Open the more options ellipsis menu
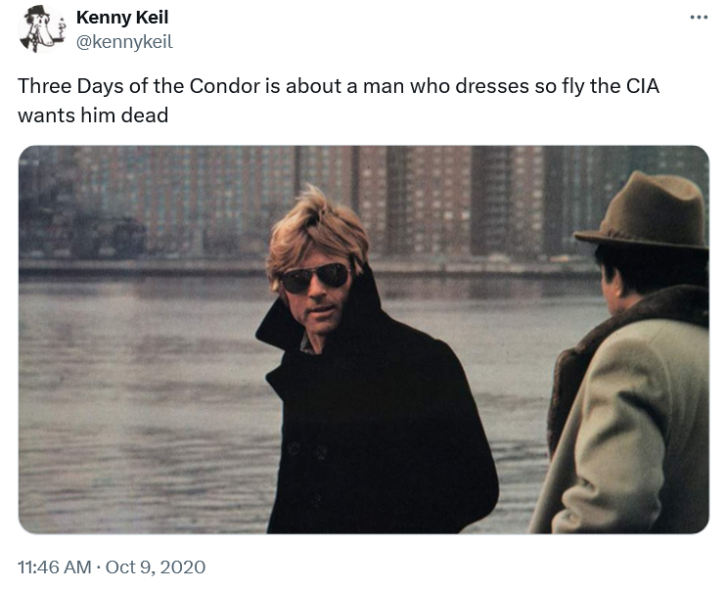 [698, 18]
